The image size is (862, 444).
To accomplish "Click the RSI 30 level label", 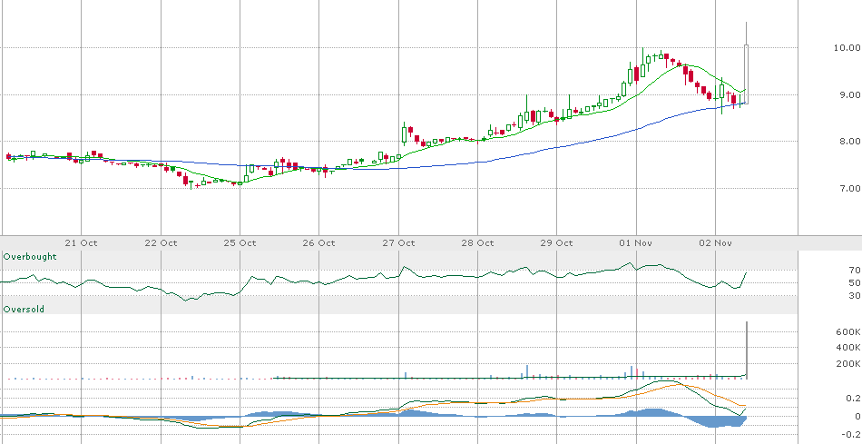I will [855, 295].
